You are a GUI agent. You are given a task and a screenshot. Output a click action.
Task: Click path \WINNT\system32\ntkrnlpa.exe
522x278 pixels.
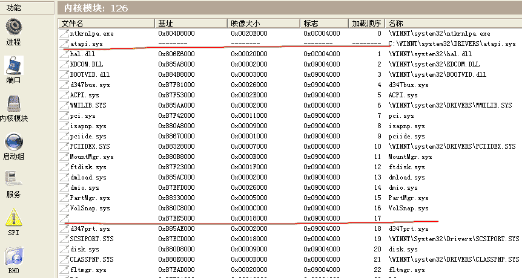coord(440,33)
